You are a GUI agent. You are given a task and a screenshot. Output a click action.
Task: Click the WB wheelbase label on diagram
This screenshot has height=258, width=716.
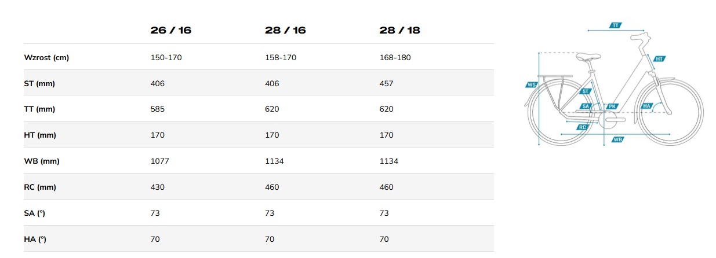pos(617,139)
